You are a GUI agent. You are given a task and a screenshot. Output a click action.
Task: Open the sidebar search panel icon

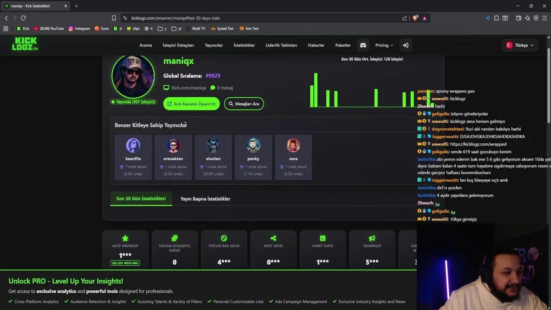click(505, 18)
